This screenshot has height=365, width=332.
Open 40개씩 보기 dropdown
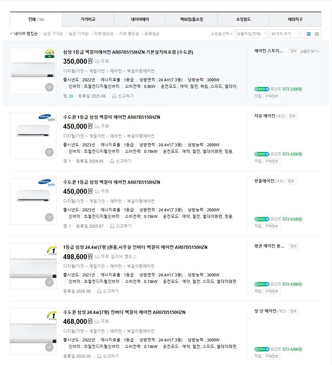[286, 34]
